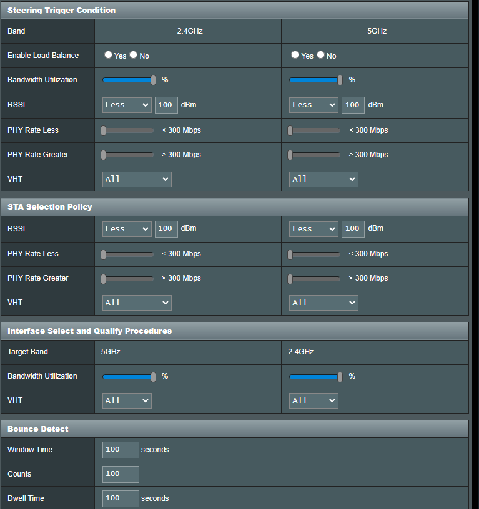Click the Target Band 2.4GHz value
Viewport: 479px width, 509px height.
[x=301, y=352]
